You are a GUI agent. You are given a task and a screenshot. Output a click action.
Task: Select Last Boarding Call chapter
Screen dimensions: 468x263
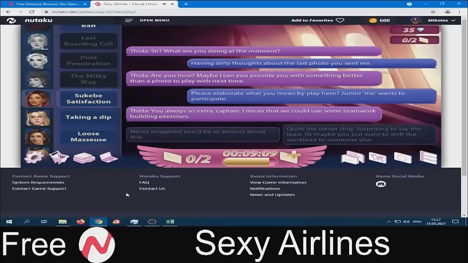click(88, 41)
